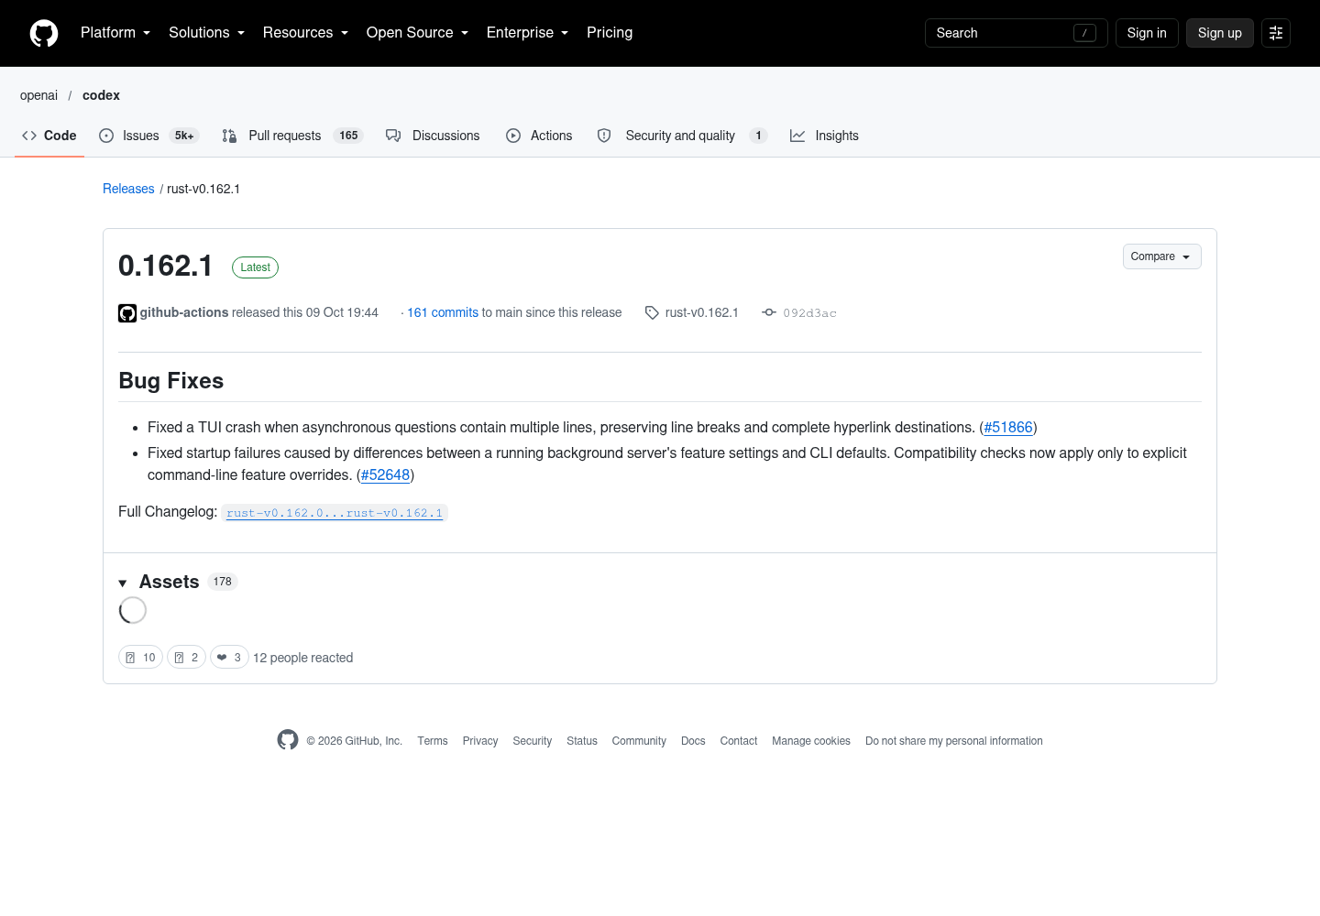This screenshot has height=916, width=1320.
Task: Go to the Discussions tab
Action: click(x=433, y=136)
